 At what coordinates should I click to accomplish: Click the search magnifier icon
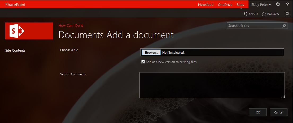click(x=284, y=26)
